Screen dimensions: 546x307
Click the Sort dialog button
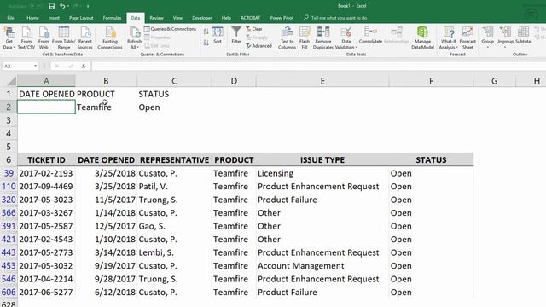tap(218, 36)
